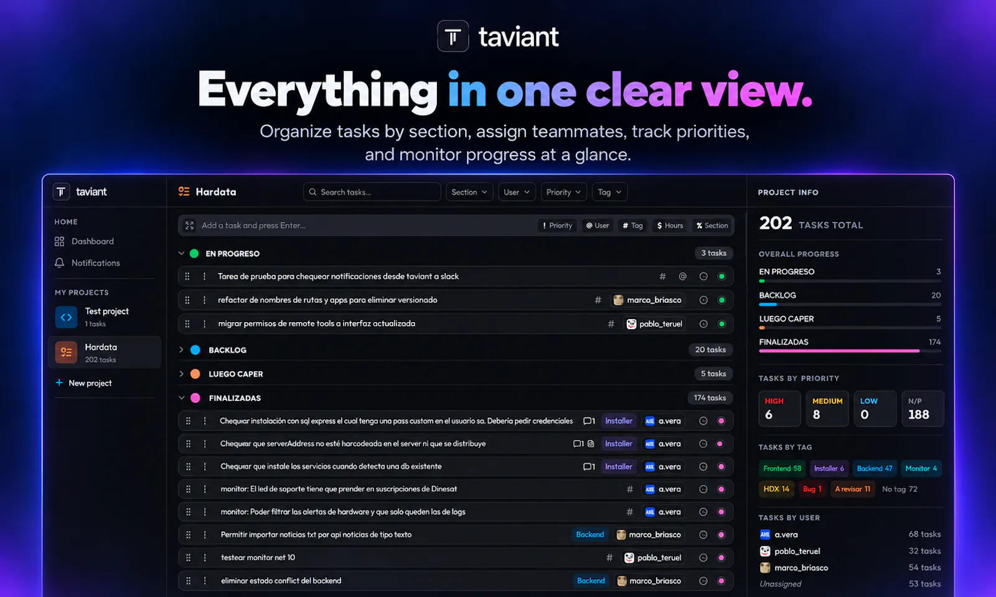Click the clock icon on eliminar estado conflict task
This screenshot has height=597, width=996.
pos(703,581)
